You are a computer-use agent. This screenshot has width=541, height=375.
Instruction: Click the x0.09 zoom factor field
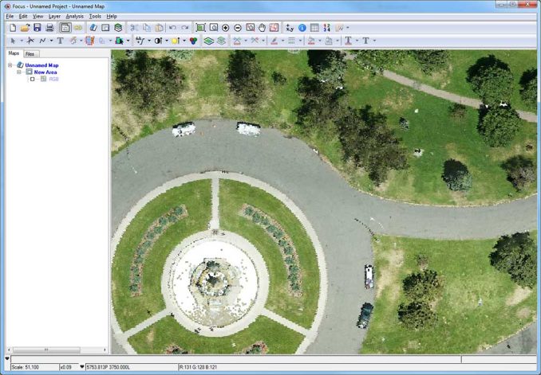[x=69, y=367]
